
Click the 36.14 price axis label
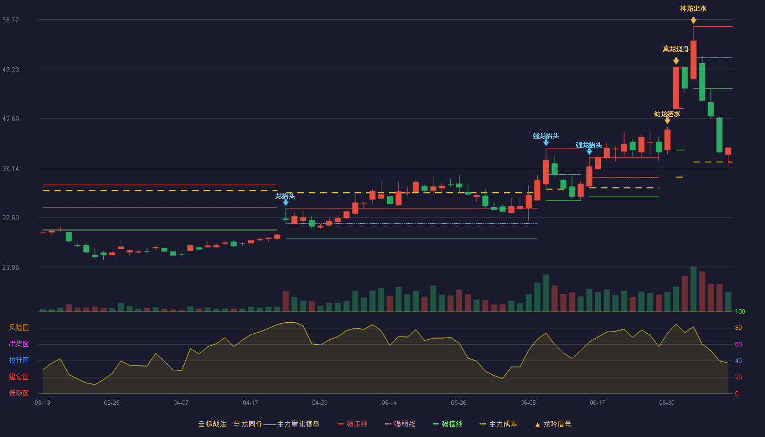point(10,168)
